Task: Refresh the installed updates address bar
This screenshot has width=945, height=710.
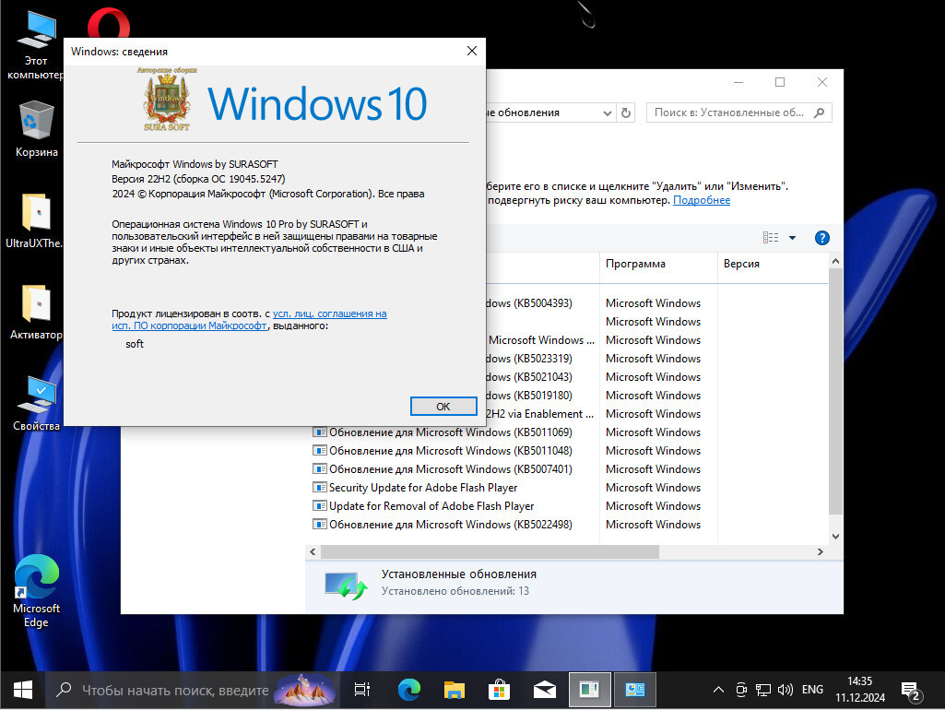Action: click(626, 112)
